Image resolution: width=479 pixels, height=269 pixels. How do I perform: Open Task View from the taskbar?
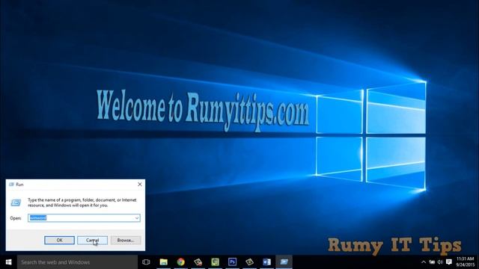146,262
